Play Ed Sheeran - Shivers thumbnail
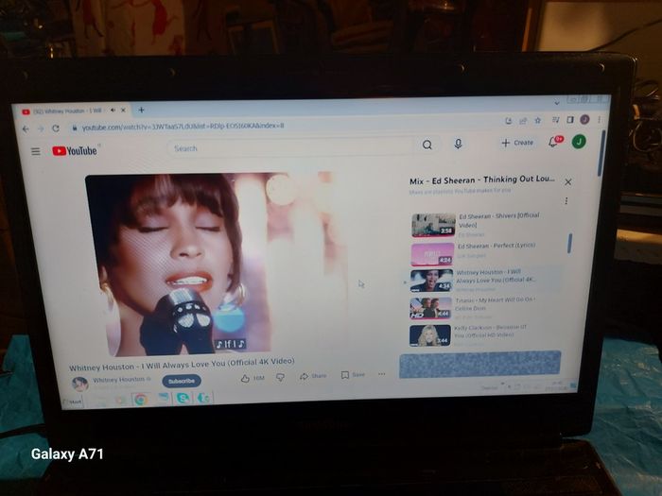This screenshot has width=662, height=496. click(433, 225)
